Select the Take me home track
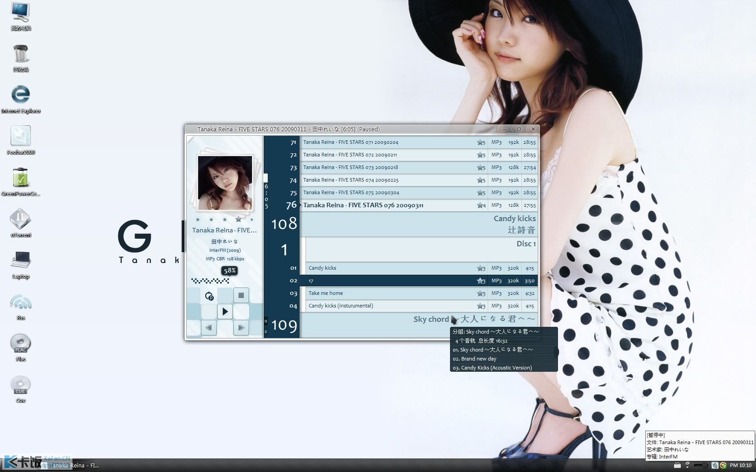Viewport: 756px width, 472px height. (421, 293)
